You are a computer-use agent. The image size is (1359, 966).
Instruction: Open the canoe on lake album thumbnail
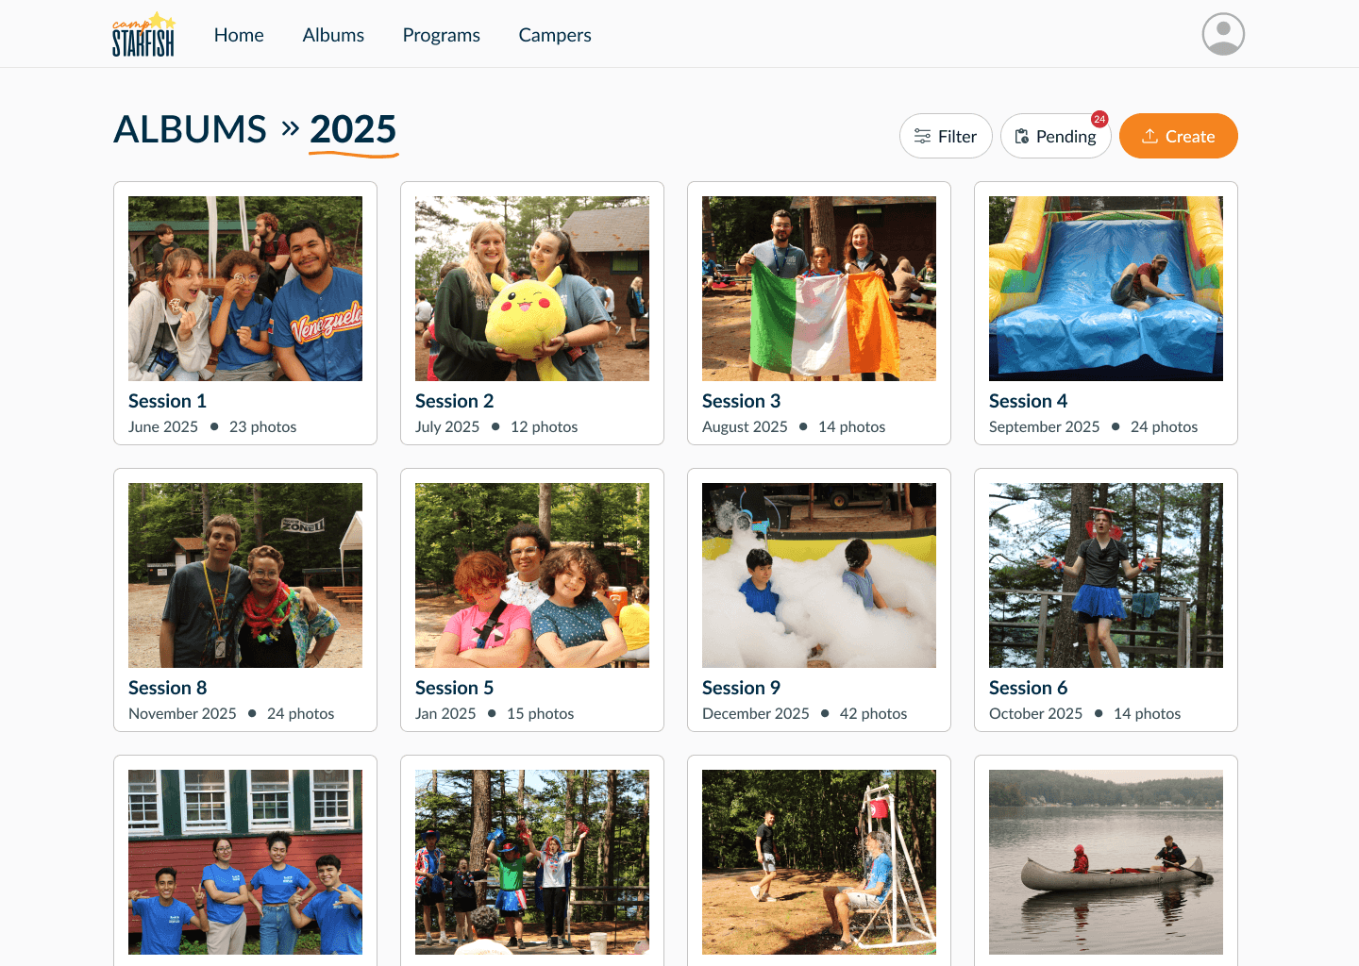point(1106,862)
